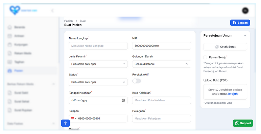
Task: Toggle the Perokok Aktif switch
Action: [x=137, y=81]
